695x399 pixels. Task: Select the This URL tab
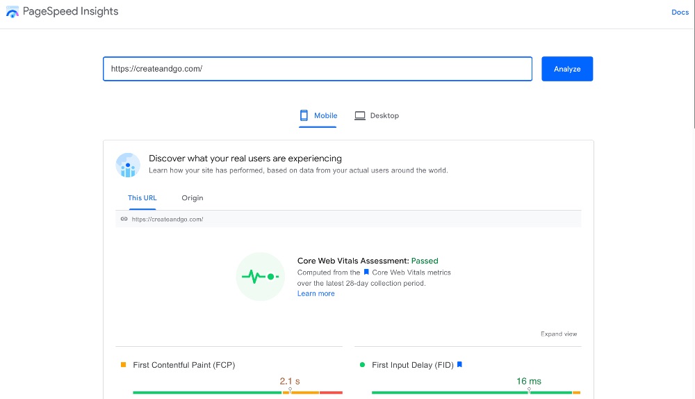click(x=142, y=198)
